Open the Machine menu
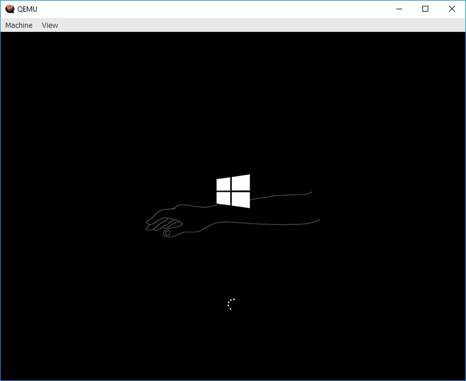 [x=19, y=25]
